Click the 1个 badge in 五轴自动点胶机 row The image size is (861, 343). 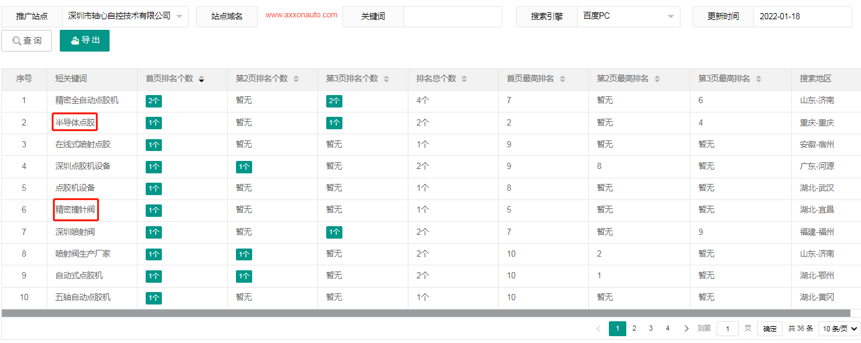point(154,298)
